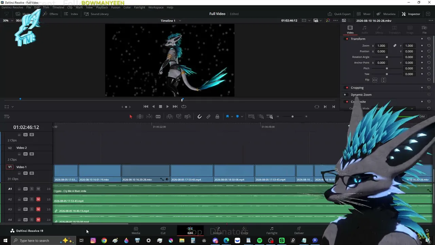The height and width of the screenshot is (245, 435).
Task: Click the Insert Clip icon
Action: (170, 117)
